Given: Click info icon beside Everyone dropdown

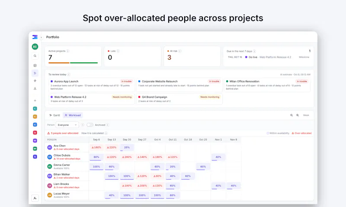Looking at the screenshot, I should 83,125.
